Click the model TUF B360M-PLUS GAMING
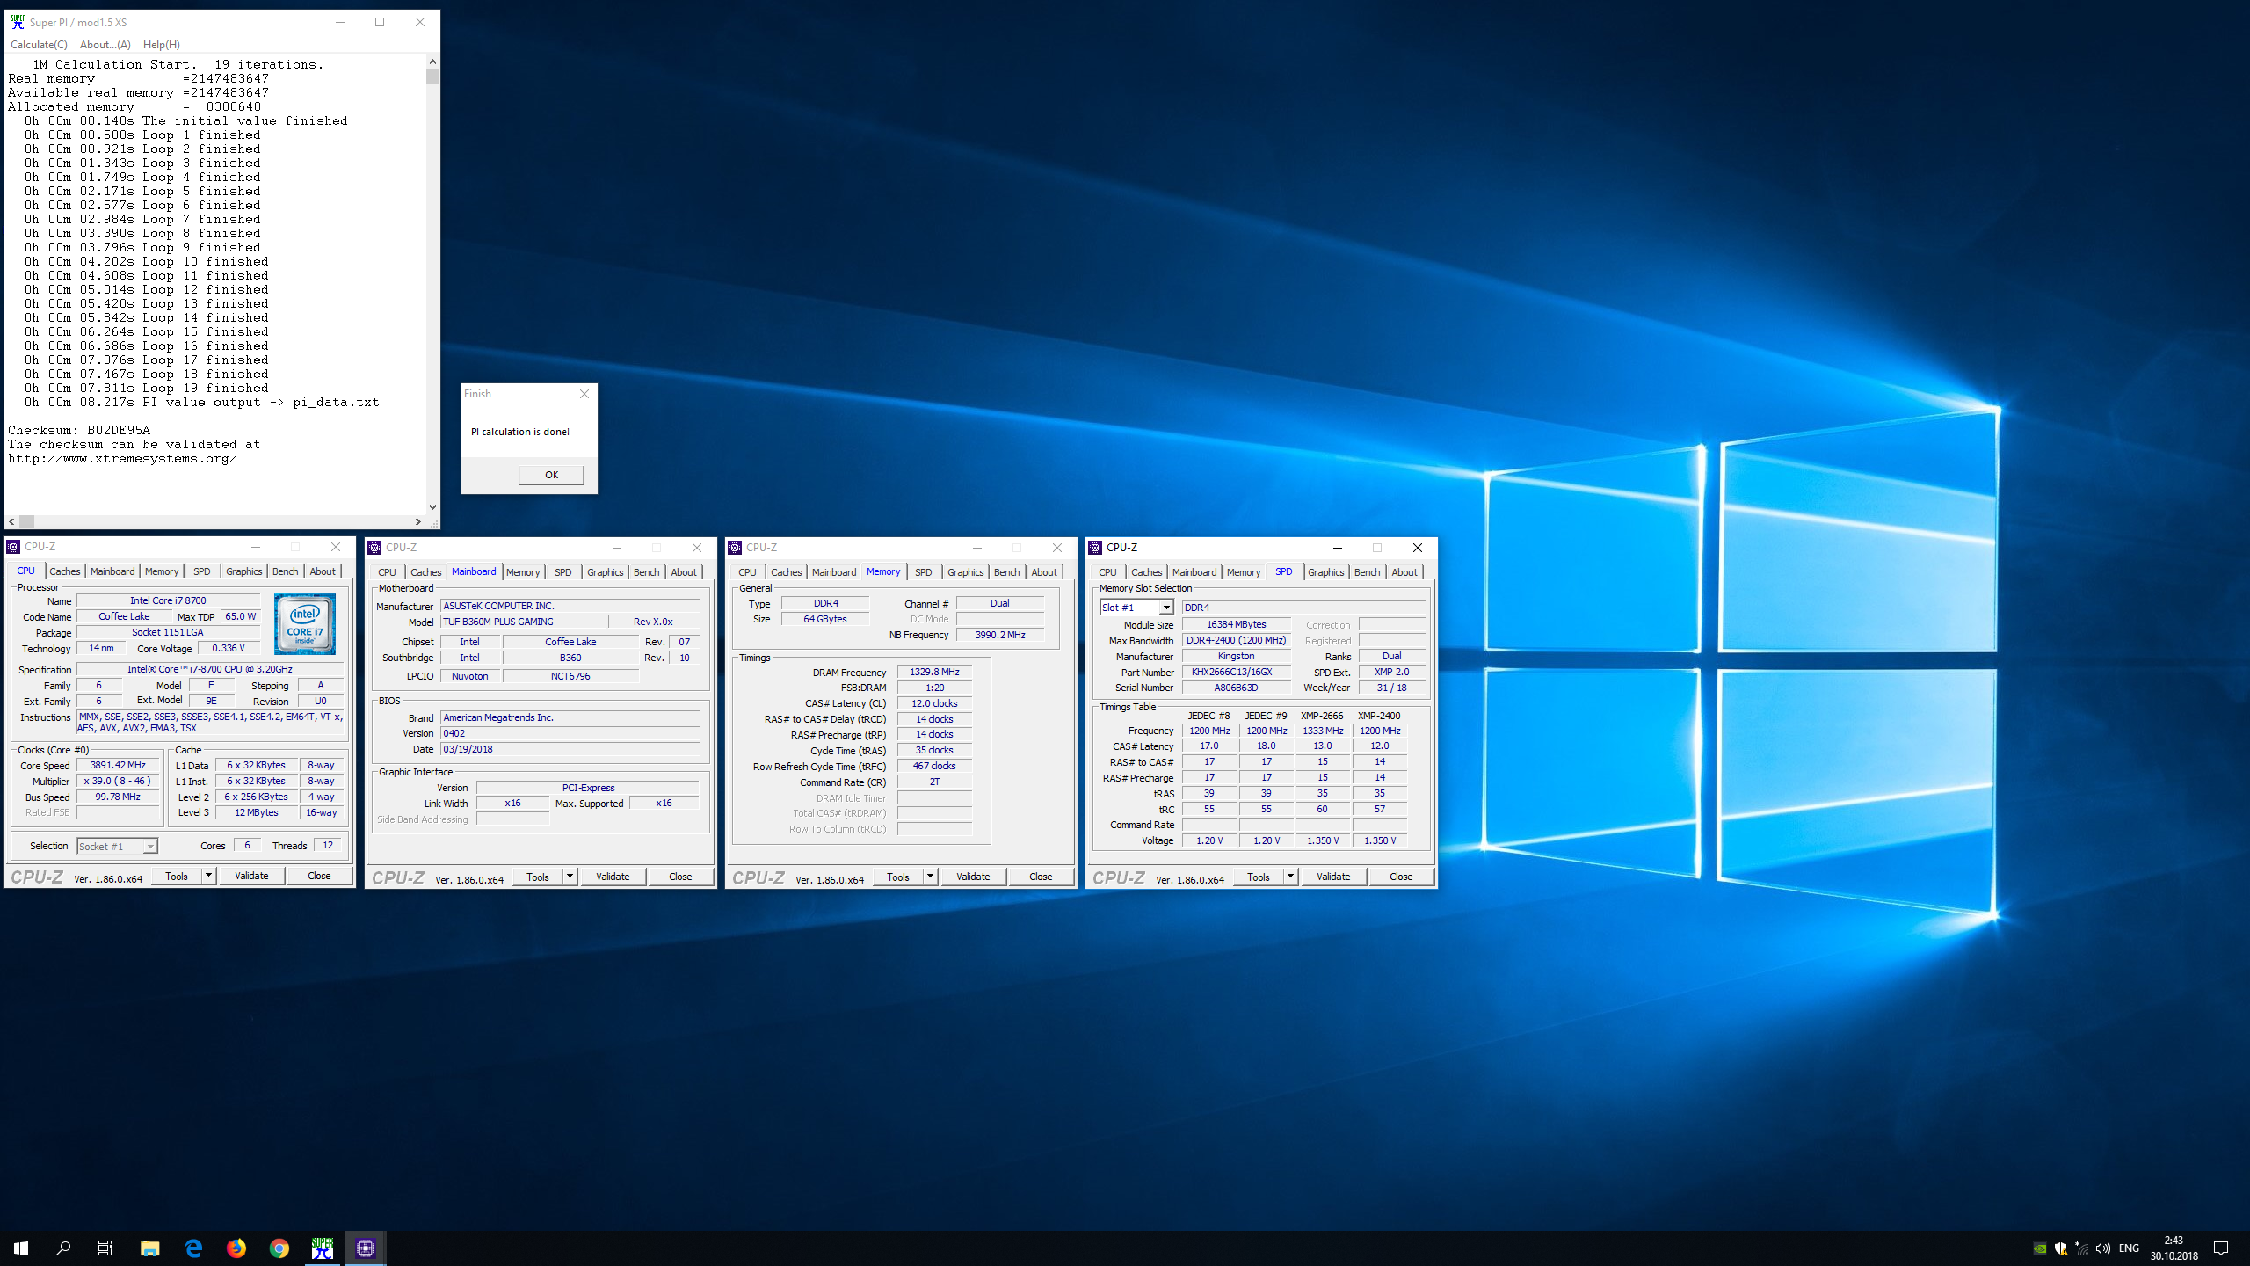Viewport: 2250px width, 1266px height. (x=524, y=622)
